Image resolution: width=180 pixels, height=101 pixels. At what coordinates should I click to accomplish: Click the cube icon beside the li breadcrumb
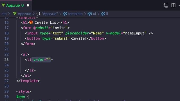click(x=103, y=14)
